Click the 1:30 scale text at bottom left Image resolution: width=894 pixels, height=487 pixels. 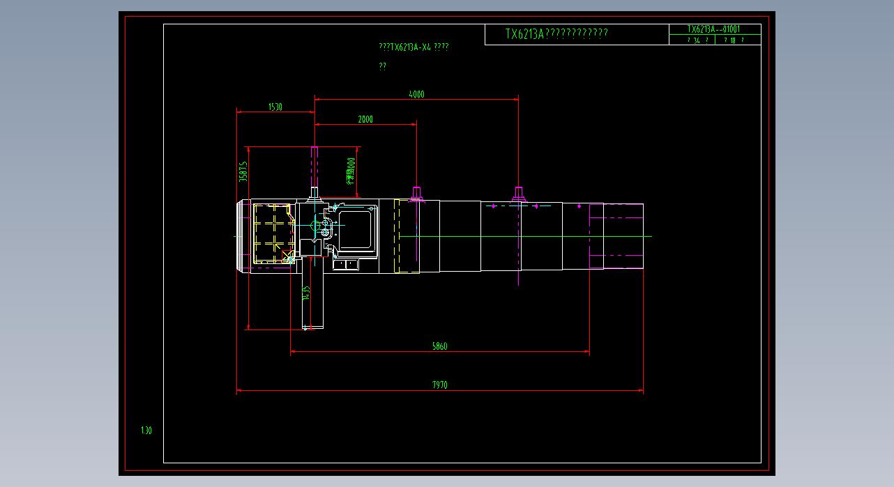[146, 431]
